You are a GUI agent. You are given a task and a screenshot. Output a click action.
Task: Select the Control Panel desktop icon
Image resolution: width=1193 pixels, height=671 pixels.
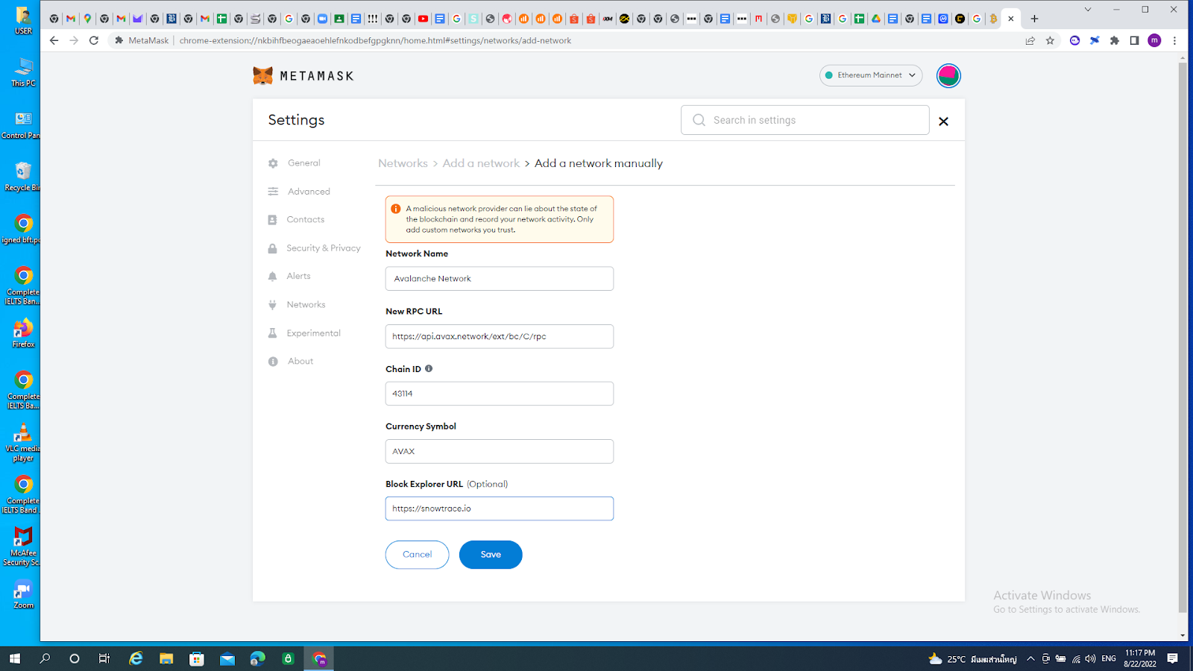point(20,125)
